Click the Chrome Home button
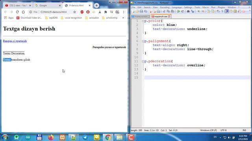The width and height of the screenshot is (252, 141). 23,12
